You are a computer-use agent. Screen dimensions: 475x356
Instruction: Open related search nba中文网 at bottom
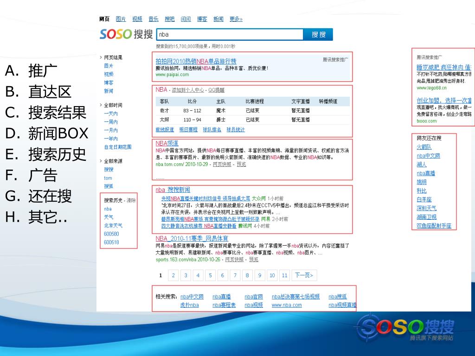[x=192, y=297]
